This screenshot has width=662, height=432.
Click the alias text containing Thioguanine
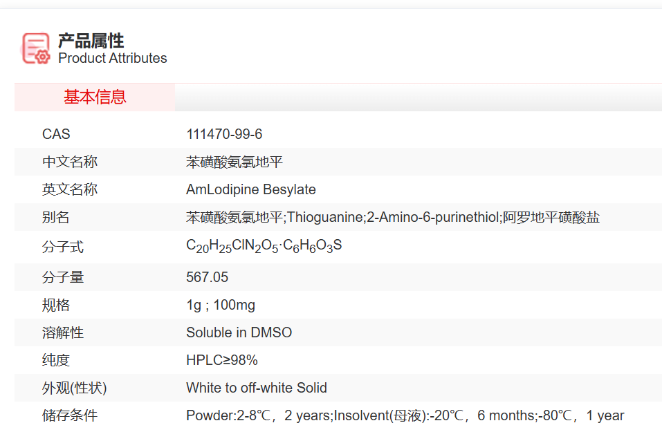point(392,218)
